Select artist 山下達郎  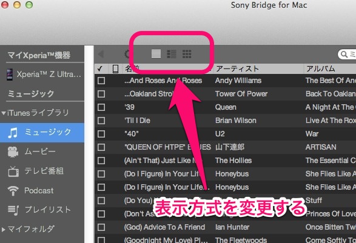229,147
